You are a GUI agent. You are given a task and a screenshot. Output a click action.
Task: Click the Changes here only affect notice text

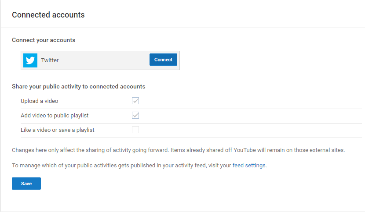(x=178, y=150)
